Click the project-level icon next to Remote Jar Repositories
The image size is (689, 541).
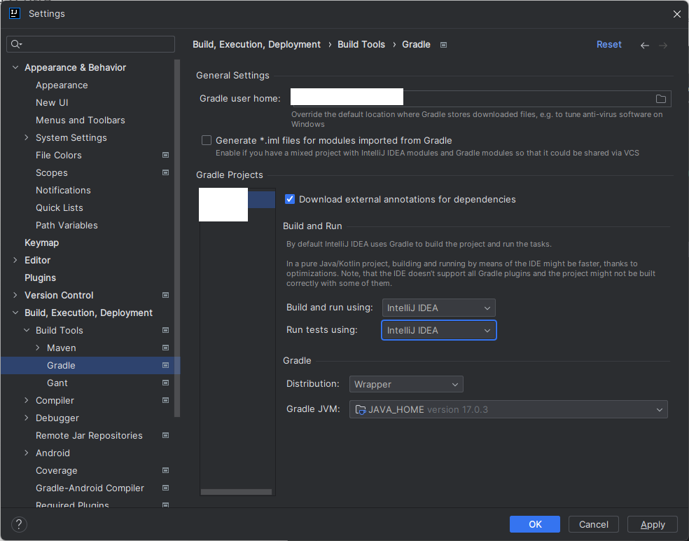tap(166, 435)
